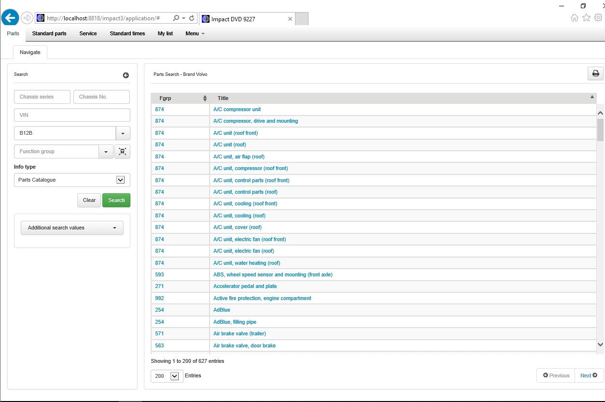Viewport: 605px width, 402px height.
Task: Collapse the Search panel with the arrow icon
Action: coord(126,75)
